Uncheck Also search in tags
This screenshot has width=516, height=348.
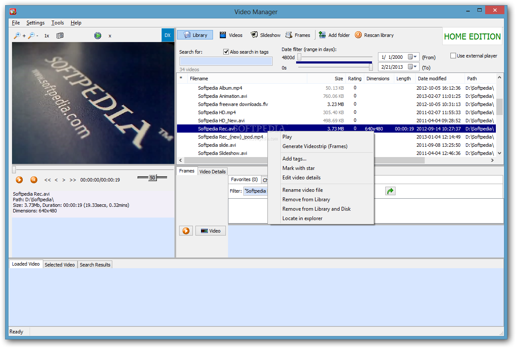point(226,52)
